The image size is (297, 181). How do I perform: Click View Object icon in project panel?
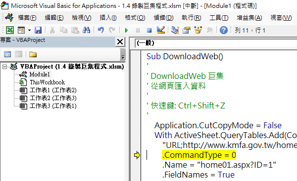tap(19, 54)
